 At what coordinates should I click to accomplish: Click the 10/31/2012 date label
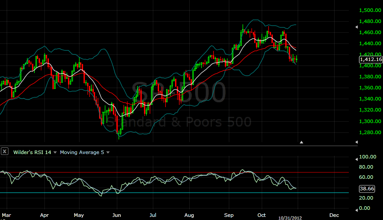(290, 218)
